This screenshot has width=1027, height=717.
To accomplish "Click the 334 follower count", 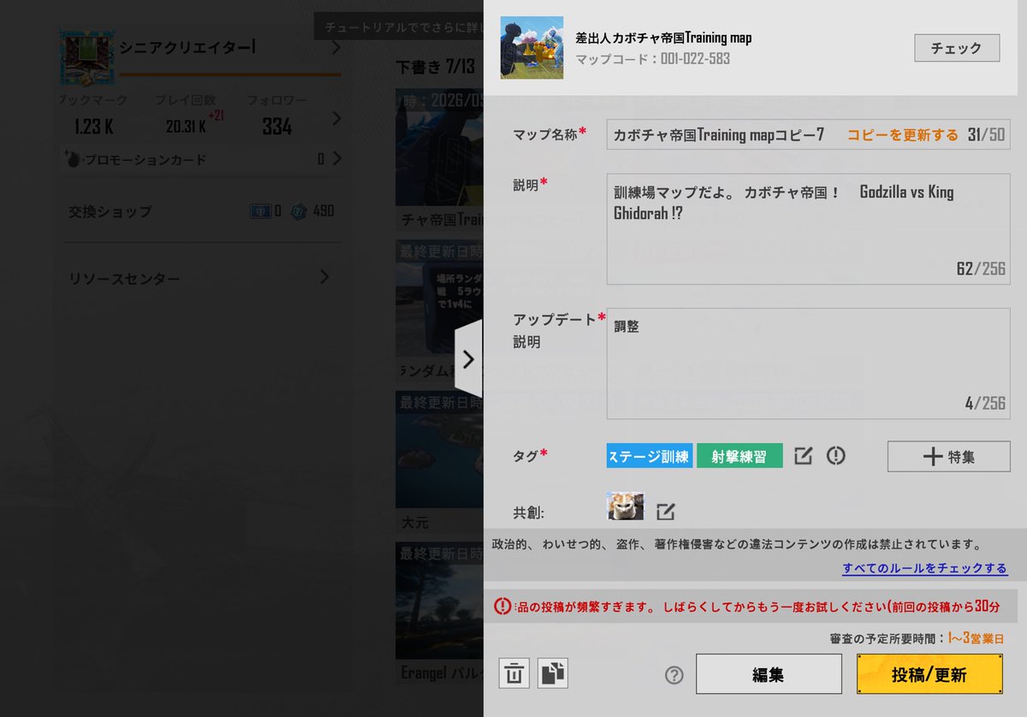I will click(x=277, y=127).
